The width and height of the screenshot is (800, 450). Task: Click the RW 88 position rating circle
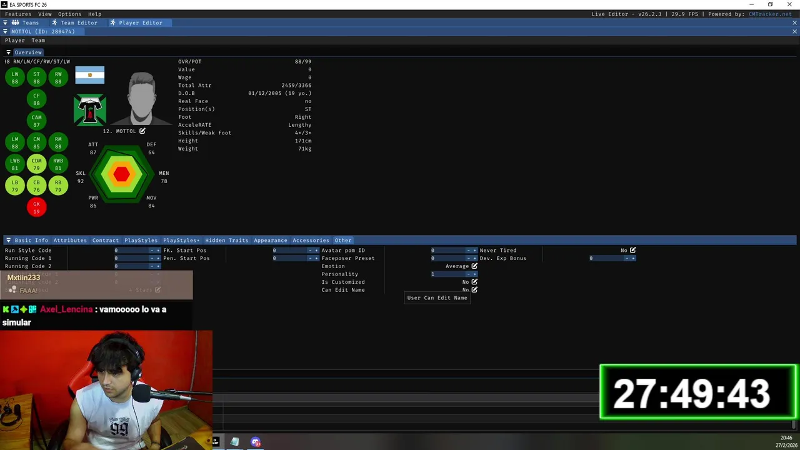(58, 77)
